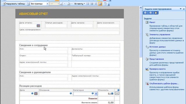The height and width of the screenshot is (104, 186).
Task: Click the Подытог label
Action: pyautogui.click(x=93, y=98)
